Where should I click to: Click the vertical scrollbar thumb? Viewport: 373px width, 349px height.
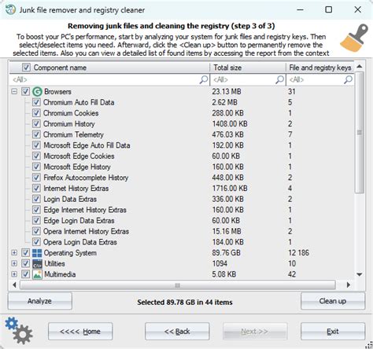[360, 132]
